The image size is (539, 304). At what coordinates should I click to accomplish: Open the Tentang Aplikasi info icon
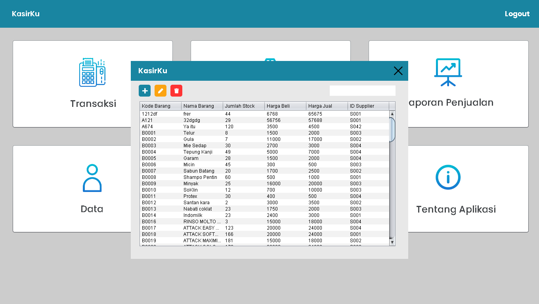tap(448, 177)
